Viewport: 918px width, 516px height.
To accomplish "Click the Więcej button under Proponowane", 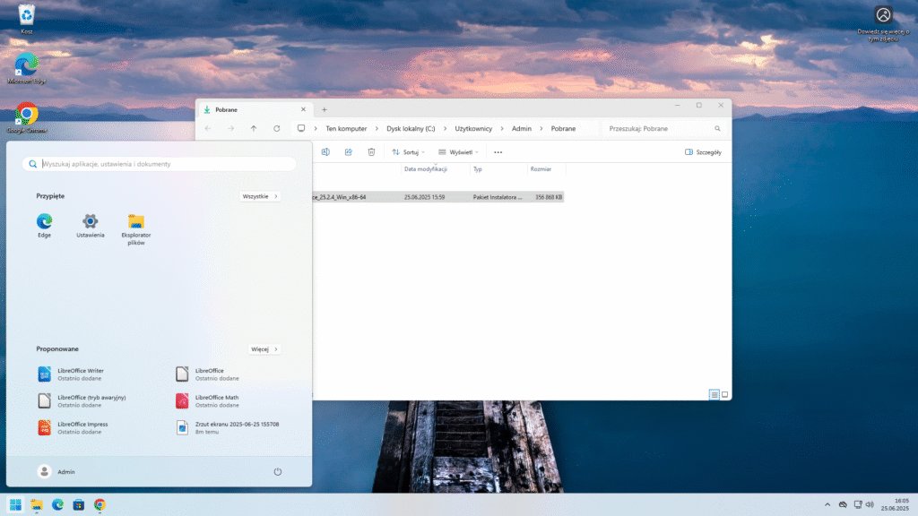I will [264, 348].
